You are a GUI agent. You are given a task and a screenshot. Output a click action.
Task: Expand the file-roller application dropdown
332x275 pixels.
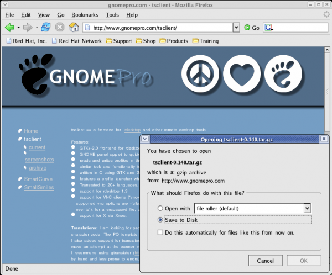pyautogui.click(x=307, y=208)
